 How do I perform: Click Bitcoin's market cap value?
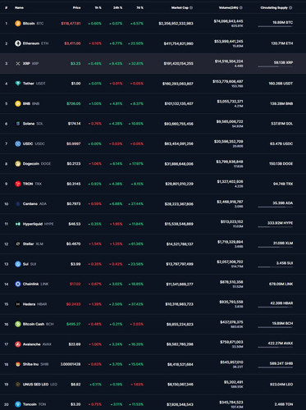click(176, 24)
